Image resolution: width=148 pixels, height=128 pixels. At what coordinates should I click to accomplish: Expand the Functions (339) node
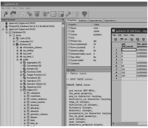click(x=21, y=72)
